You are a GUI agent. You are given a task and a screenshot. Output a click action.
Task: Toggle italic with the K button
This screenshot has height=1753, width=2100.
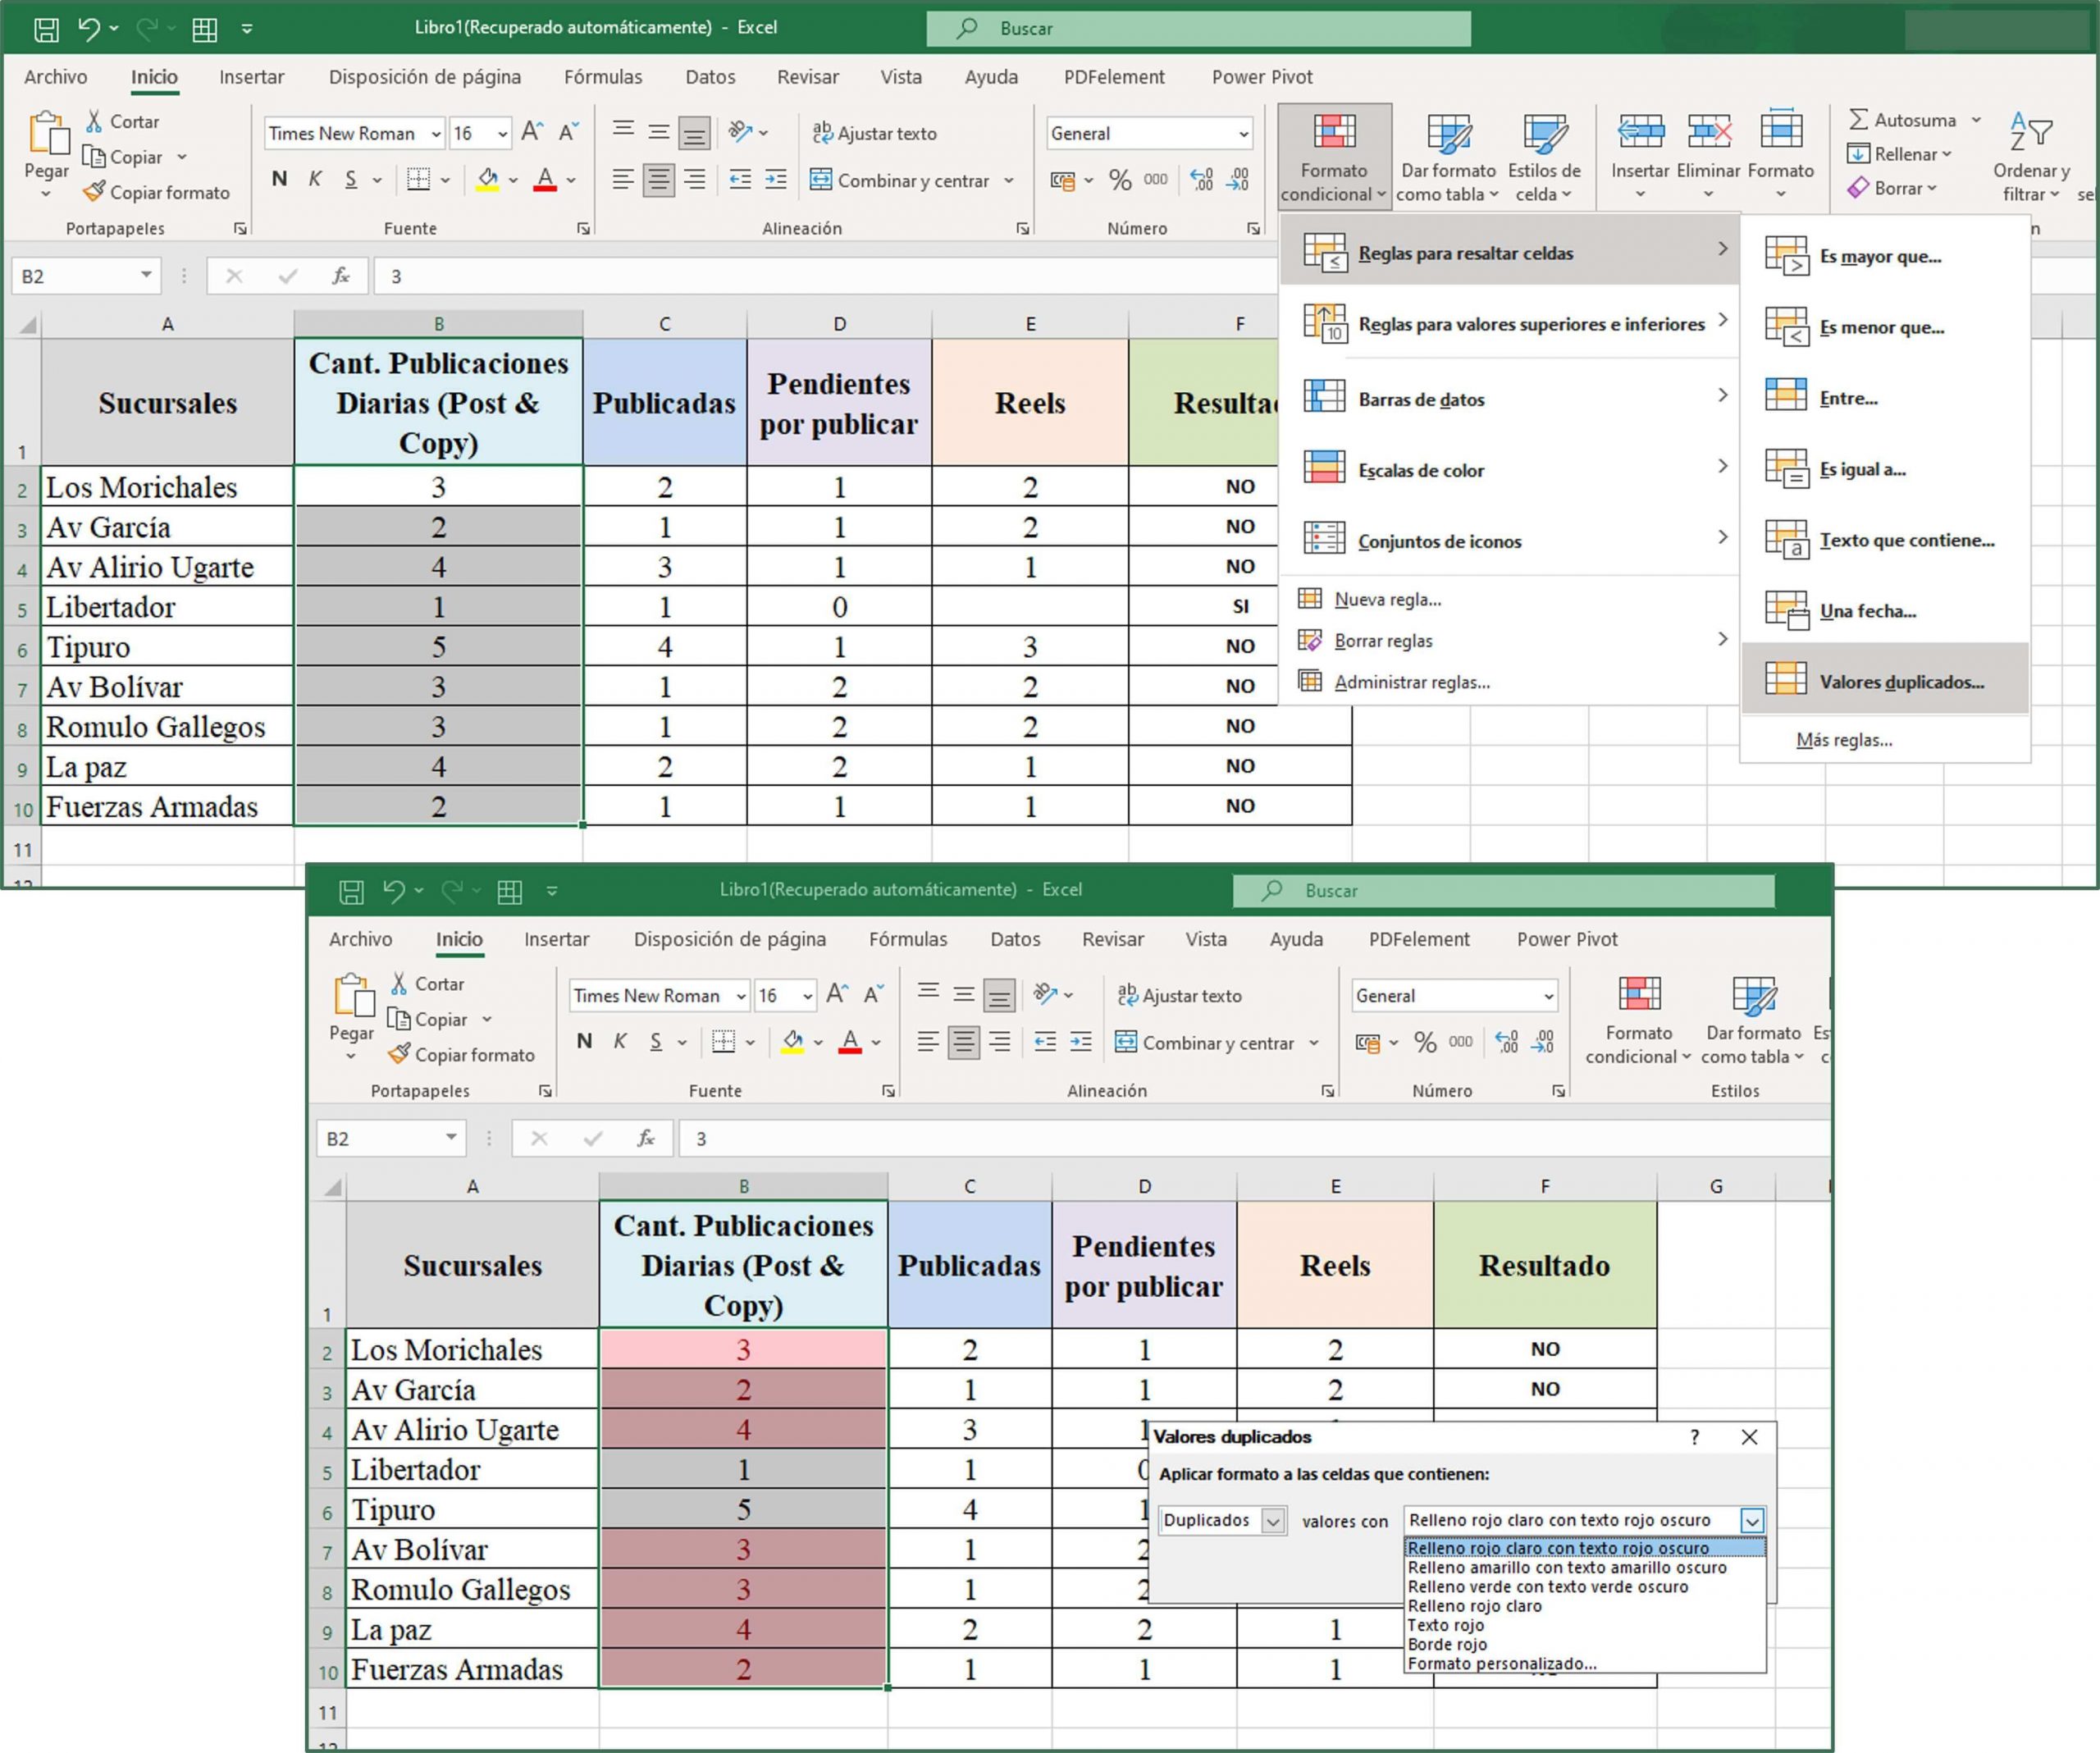315,179
